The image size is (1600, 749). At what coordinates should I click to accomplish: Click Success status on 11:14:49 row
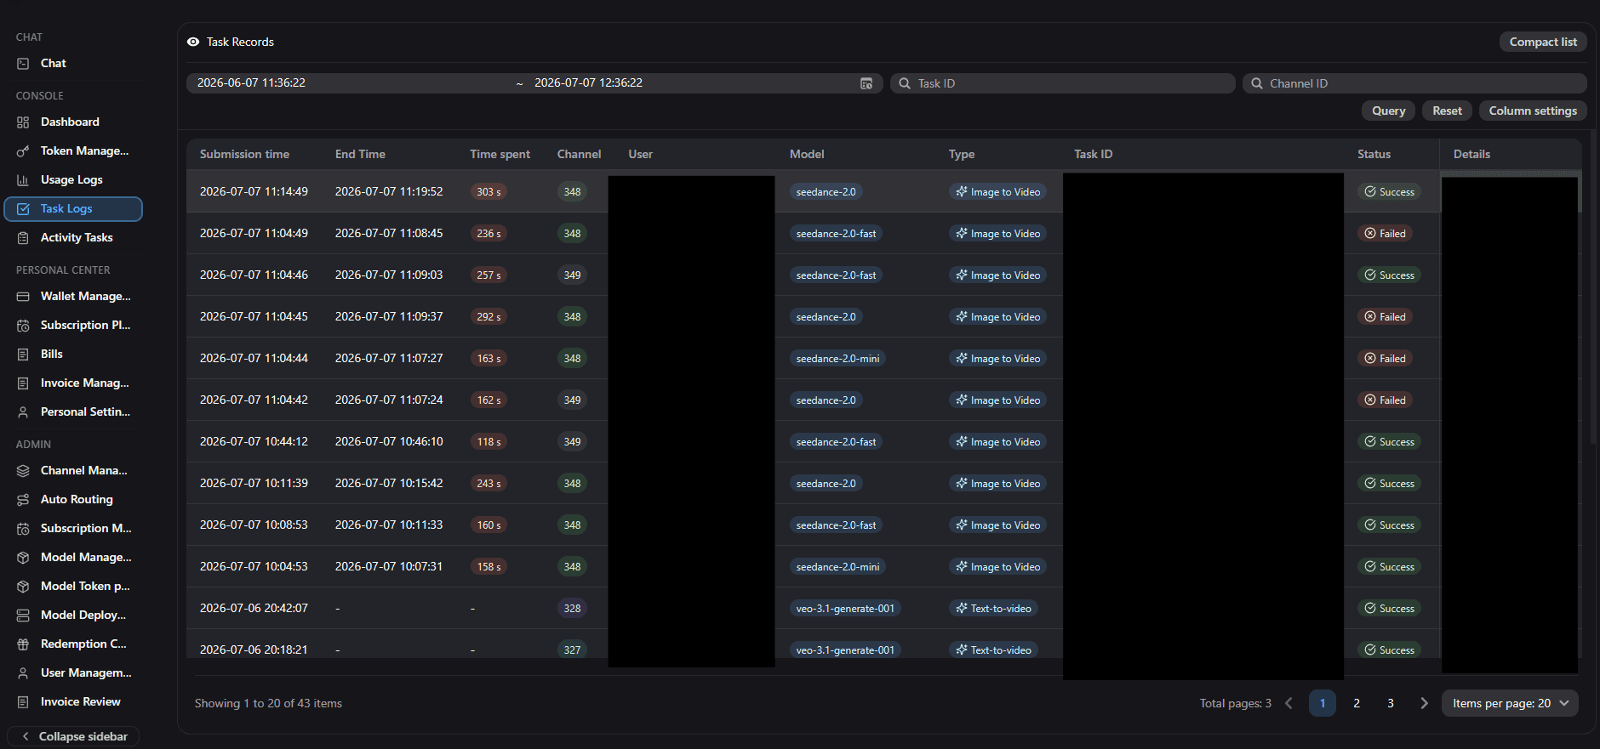(1389, 192)
